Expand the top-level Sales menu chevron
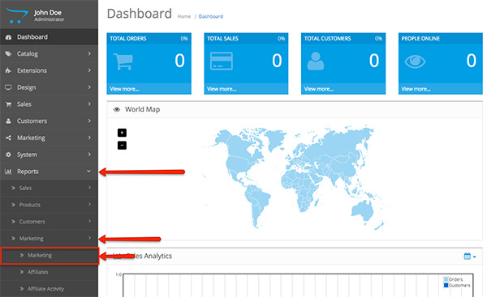The height and width of the screenshot is (297, 487). [89, 104]
